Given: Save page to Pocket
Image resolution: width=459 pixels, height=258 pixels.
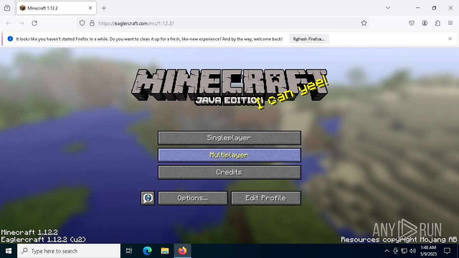Looking at the screenshot, I should click(x=412, y=23).
